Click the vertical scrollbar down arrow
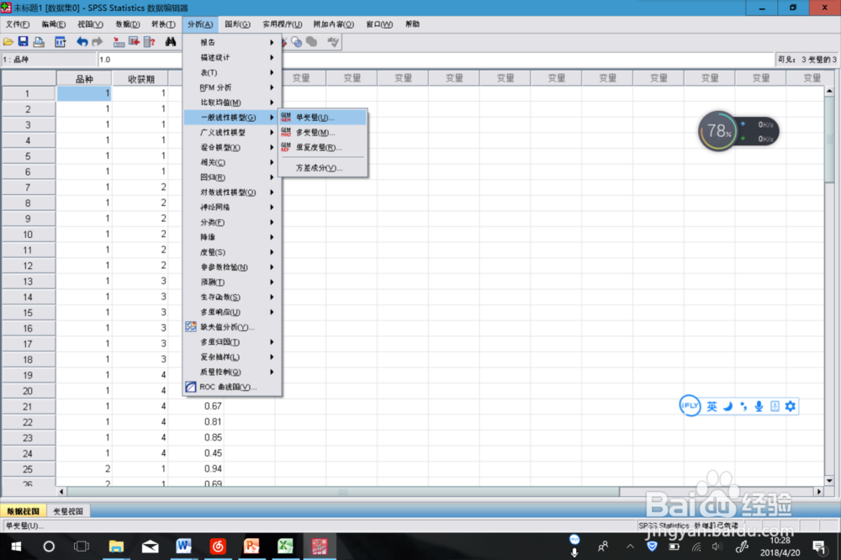Viewport: 841px width, 560px height. (x=829, y=481)
